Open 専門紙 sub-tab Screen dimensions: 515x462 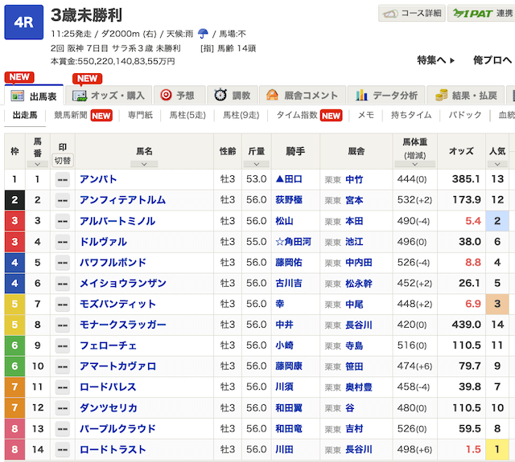coord(140,115)
